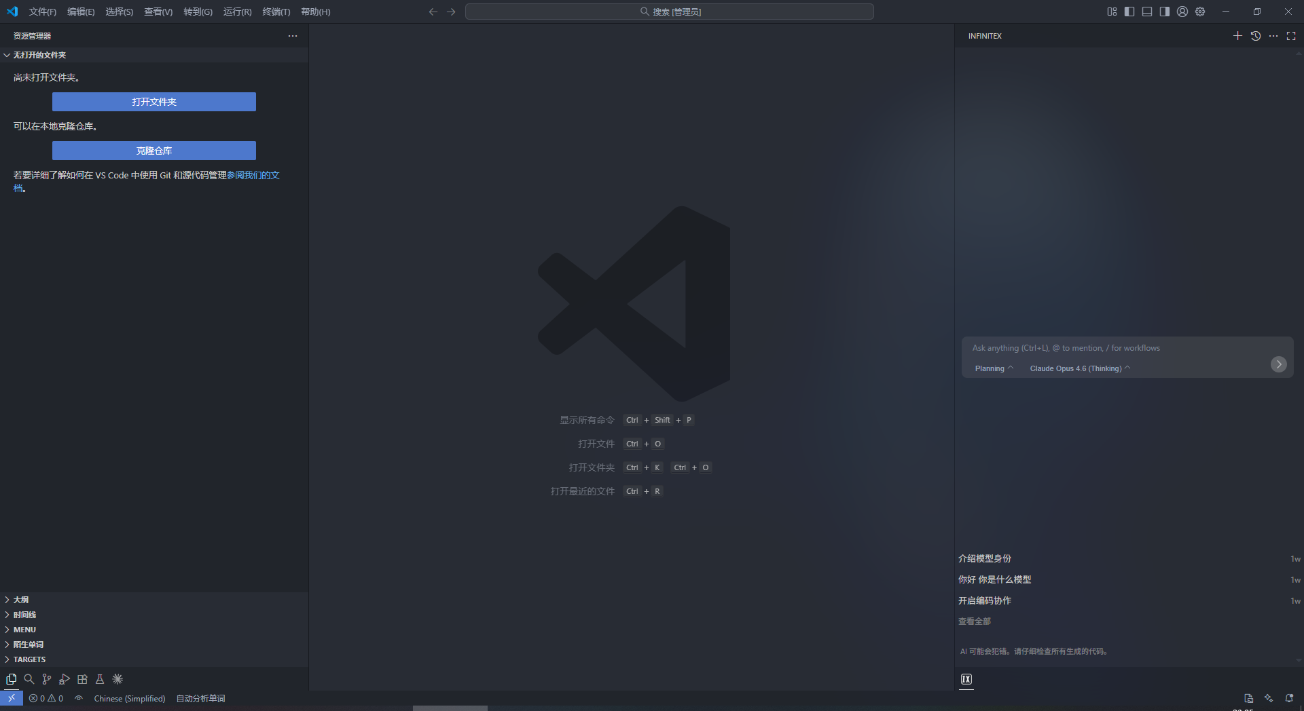Open notifications bell in status bar

point(1289,698)
